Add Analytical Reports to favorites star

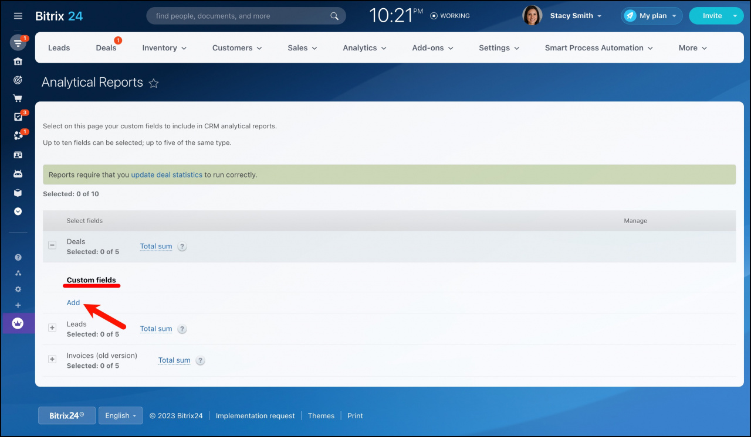tap(154, 83)
